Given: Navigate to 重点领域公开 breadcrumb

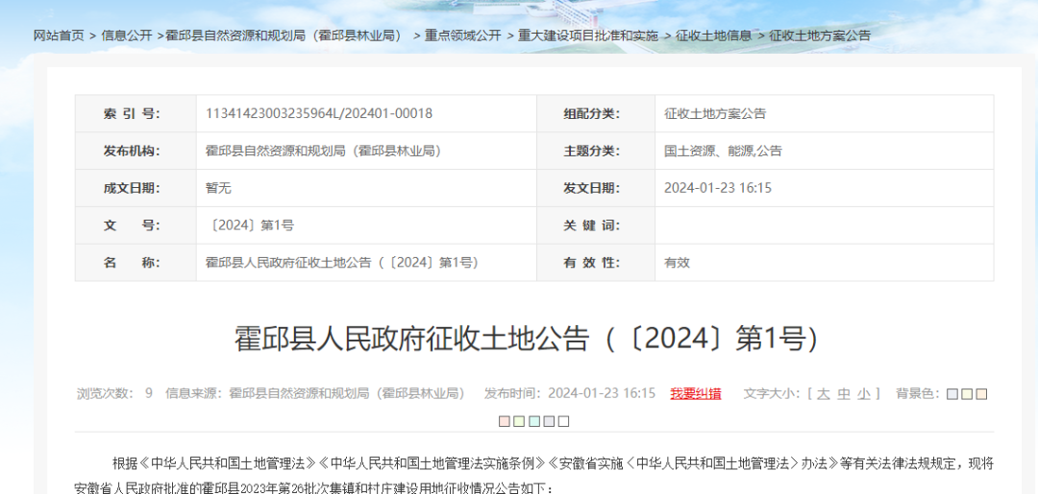Looking at the screenshot, I should click(462, 35).
